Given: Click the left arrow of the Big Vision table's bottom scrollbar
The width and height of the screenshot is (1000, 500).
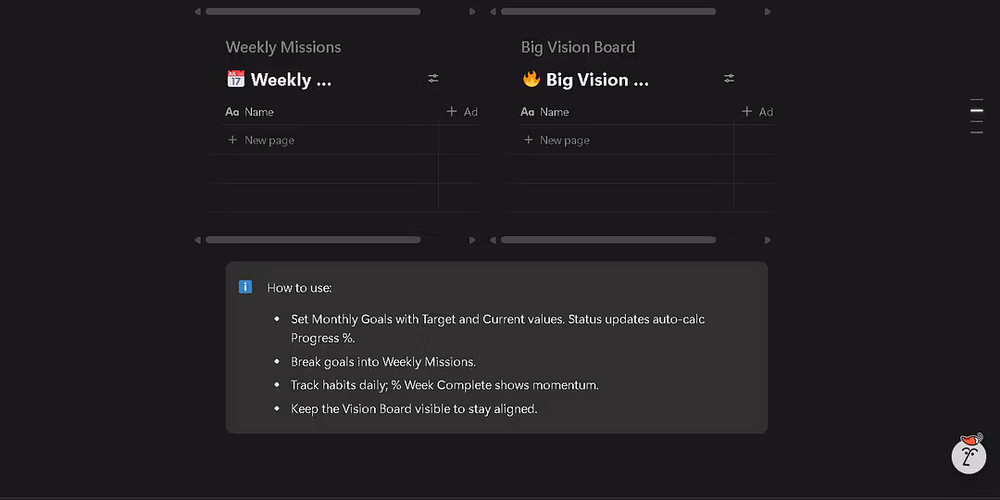Looking at the screenshot, I should click(x=494, y=240).
